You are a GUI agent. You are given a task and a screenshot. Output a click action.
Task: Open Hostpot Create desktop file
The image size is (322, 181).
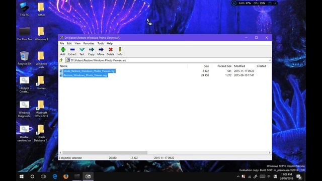point(25,84)
